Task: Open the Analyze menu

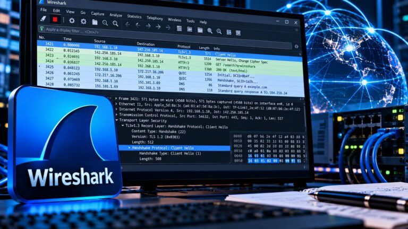Action: (x=116, y=15)
